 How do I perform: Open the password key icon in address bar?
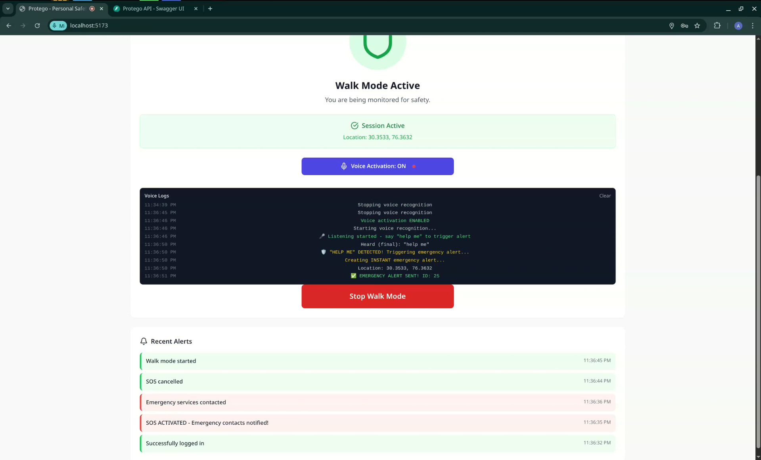(684, 26)
